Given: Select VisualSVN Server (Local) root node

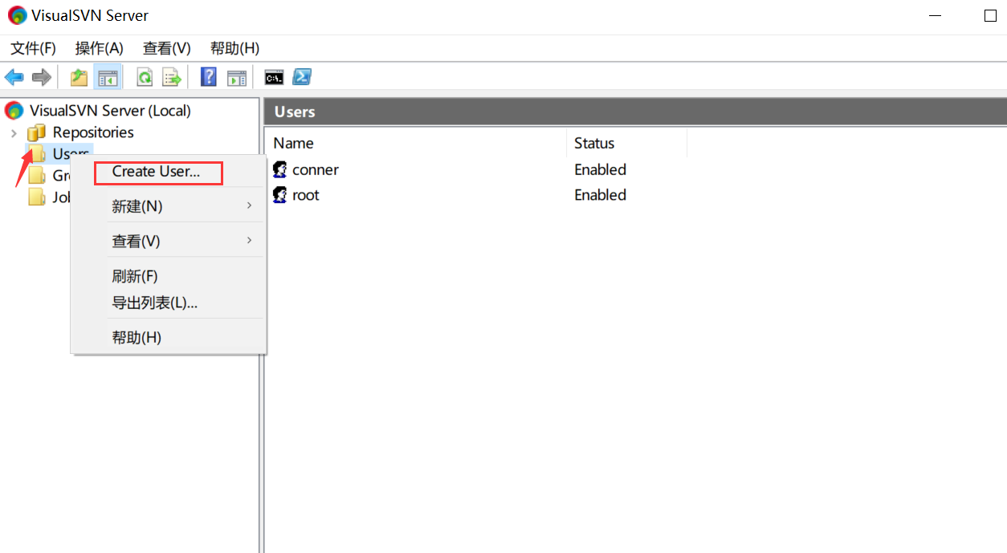Looking at the screenshot, I should [x=110, y=111].
